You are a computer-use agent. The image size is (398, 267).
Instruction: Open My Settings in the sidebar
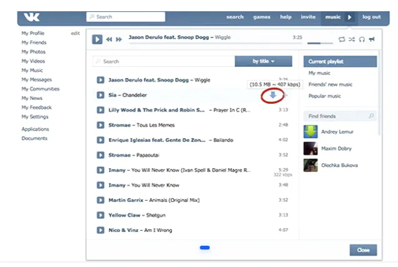[35, 117]
